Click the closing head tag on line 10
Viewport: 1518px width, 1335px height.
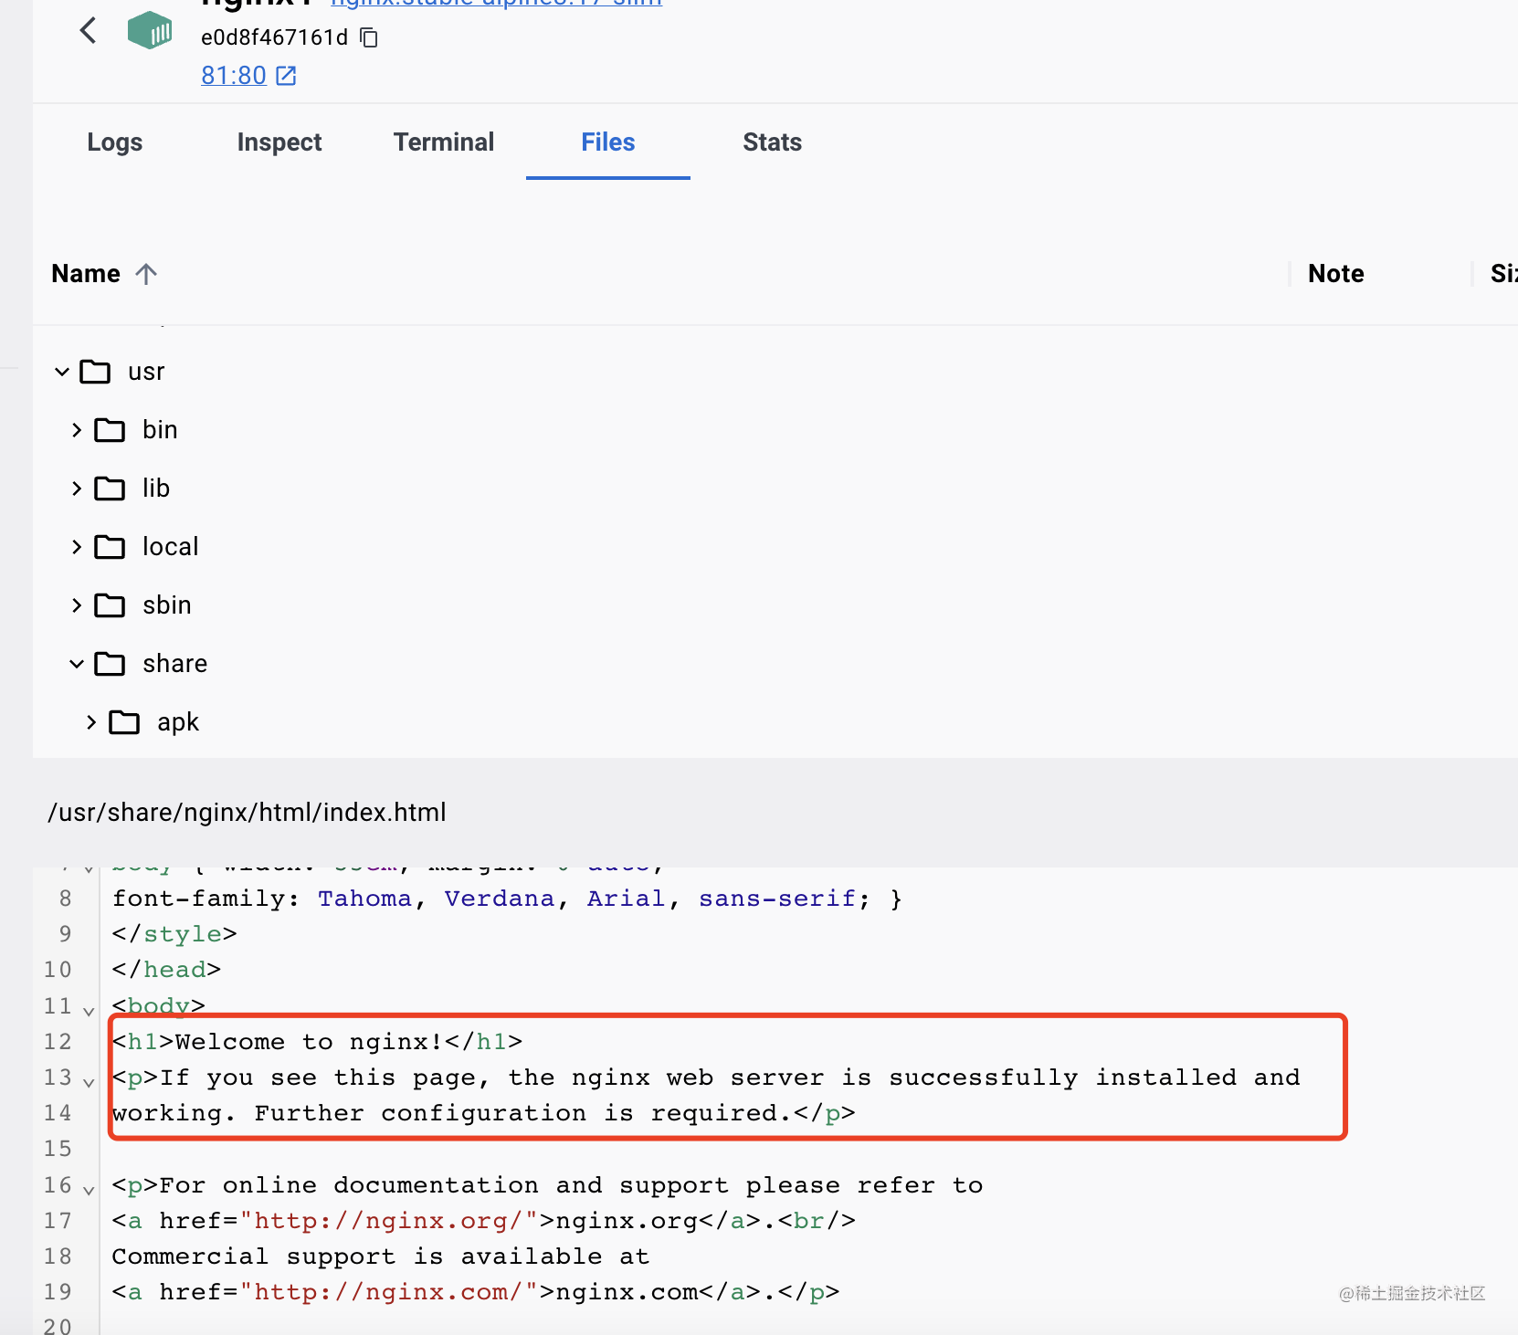[166, 970]
